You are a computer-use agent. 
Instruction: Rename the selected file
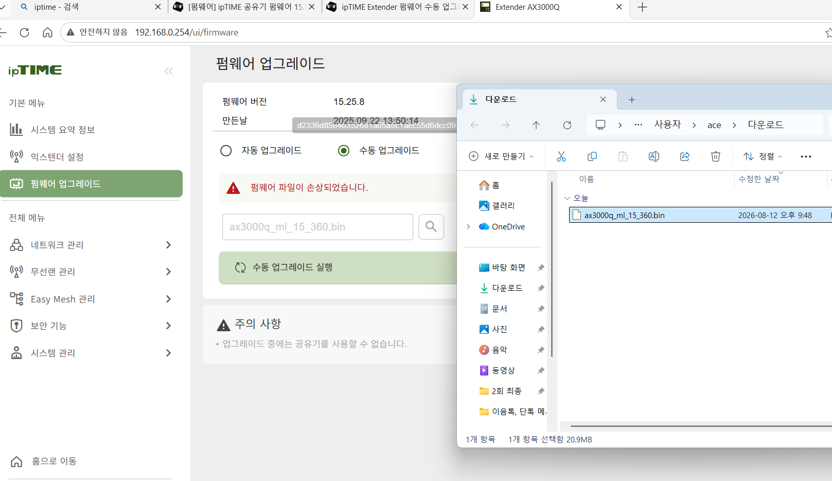click(x=654, y=156)
